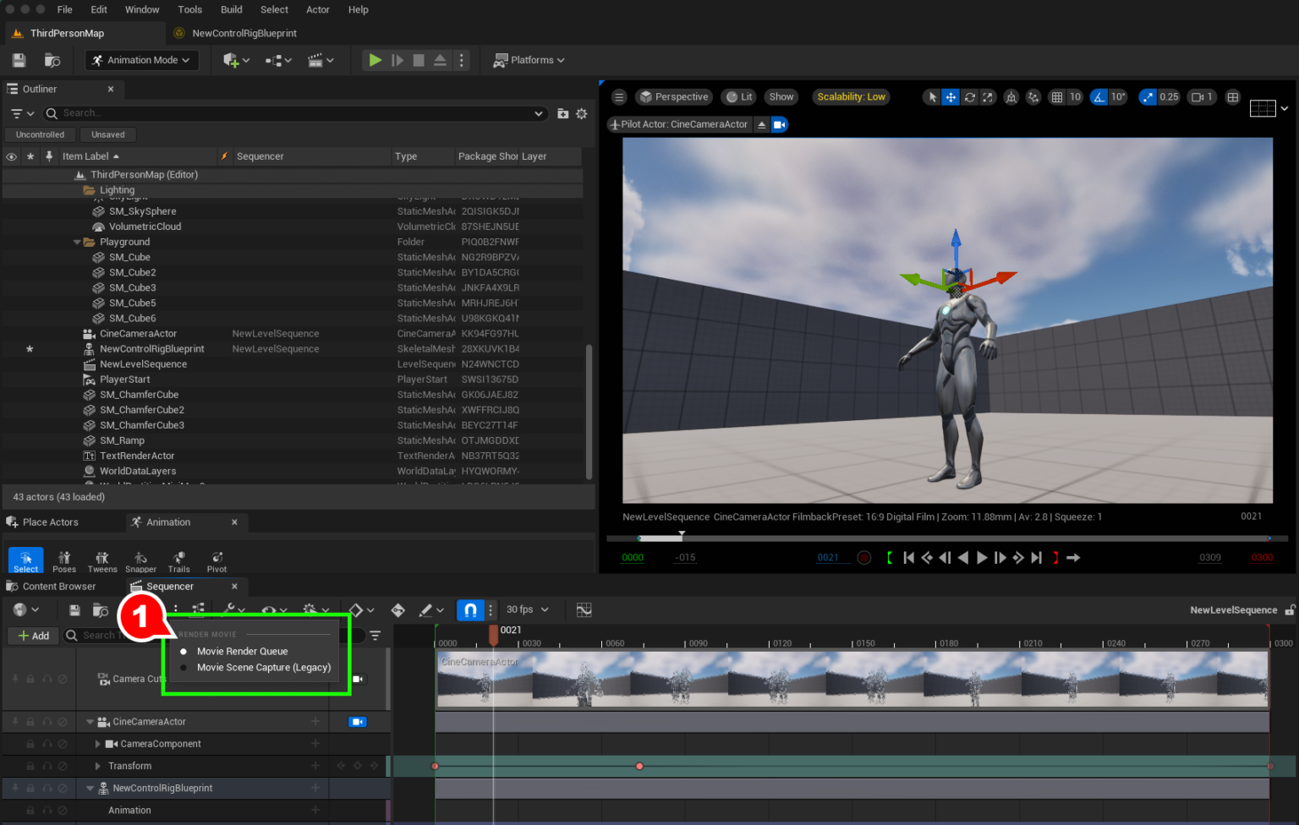Click the Add button in Sequencer
The height and width of the screenshot is (825, 1299).
[33, 635]
